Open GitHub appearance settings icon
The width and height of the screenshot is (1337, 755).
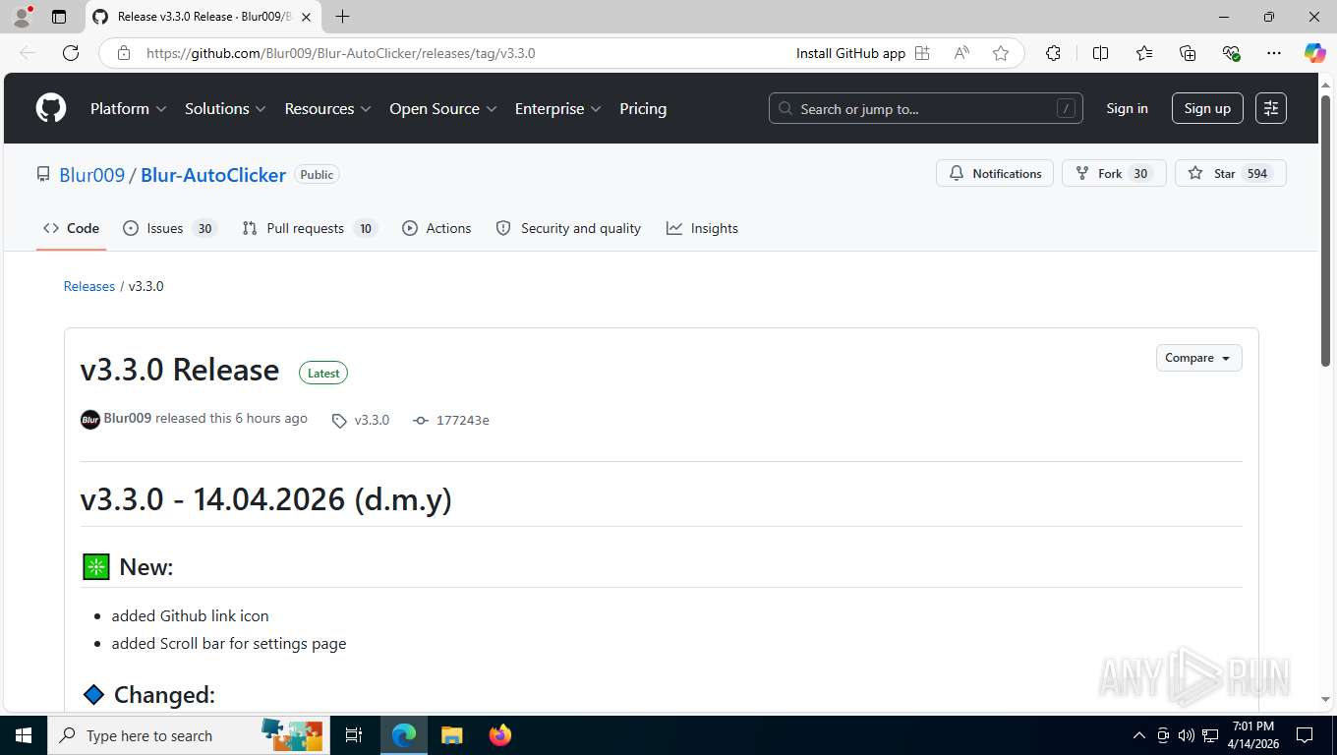point(1271,108)
